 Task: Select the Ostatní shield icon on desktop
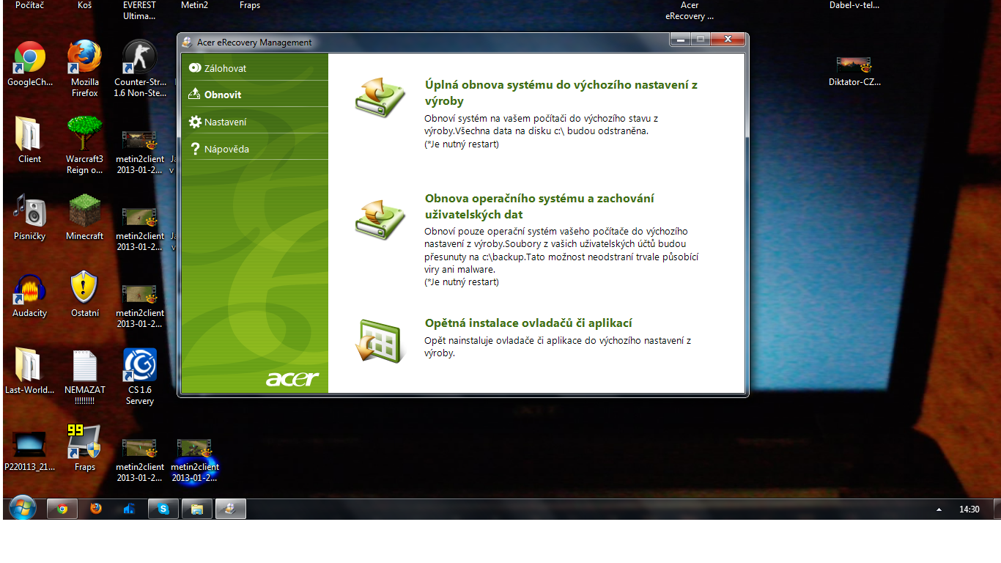(84, 295)
